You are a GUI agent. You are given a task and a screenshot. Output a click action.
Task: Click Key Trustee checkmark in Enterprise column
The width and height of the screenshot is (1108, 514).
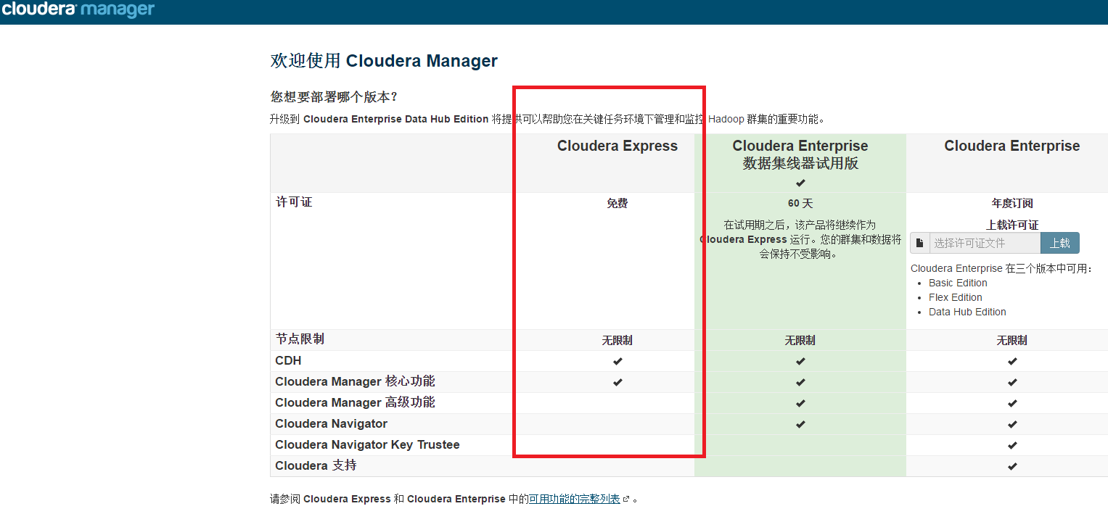(x=1012, y=445)
